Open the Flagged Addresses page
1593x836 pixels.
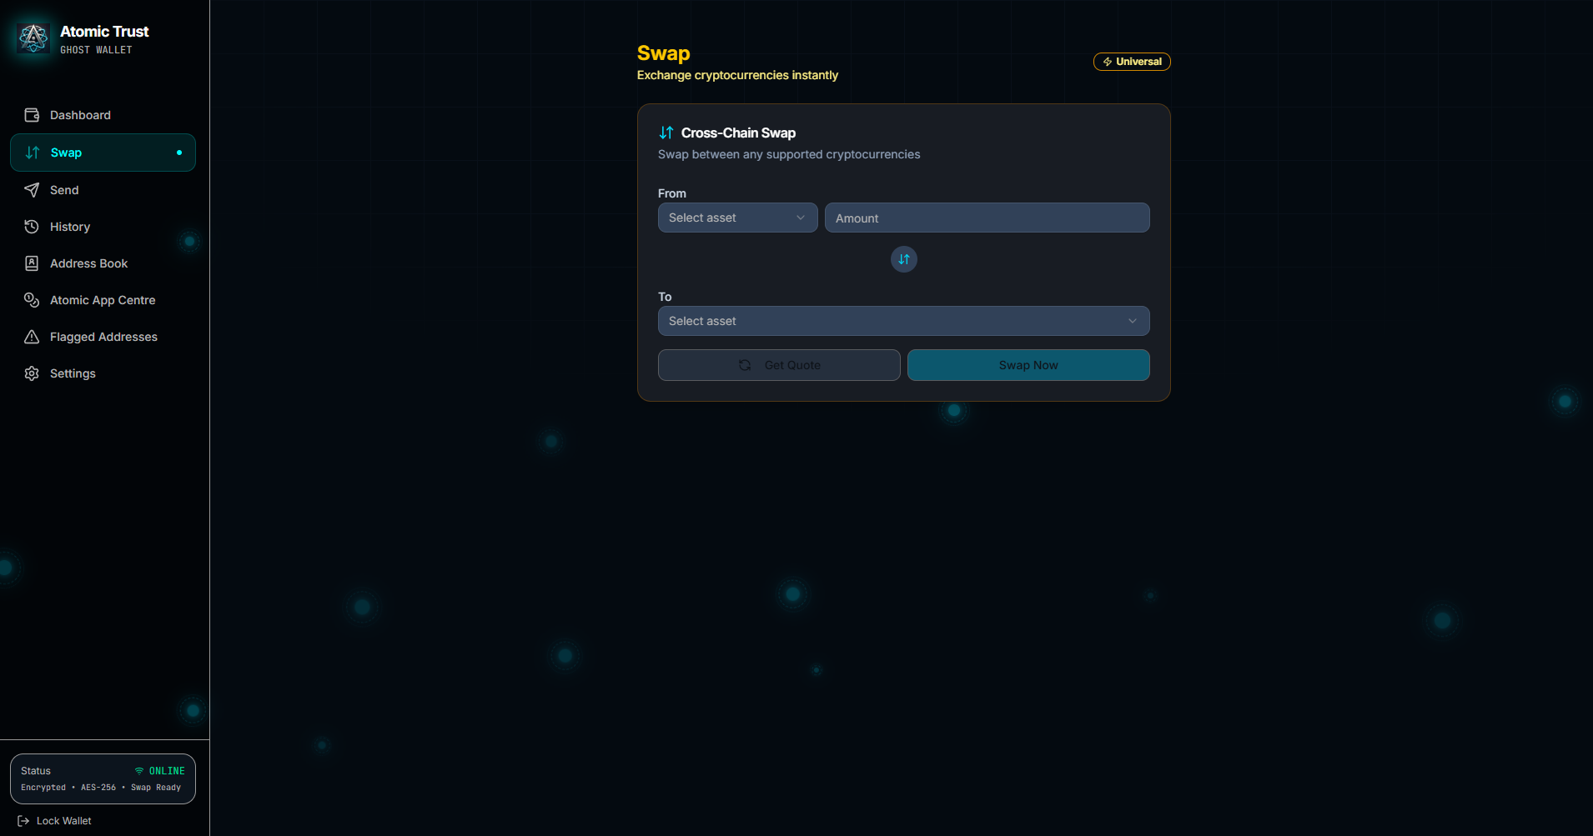click(103, 337)
